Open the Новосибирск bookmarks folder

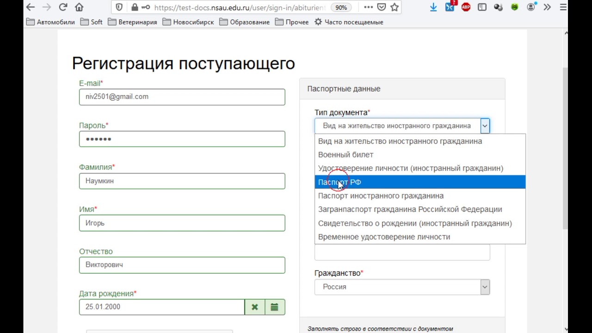click(188, 22)
